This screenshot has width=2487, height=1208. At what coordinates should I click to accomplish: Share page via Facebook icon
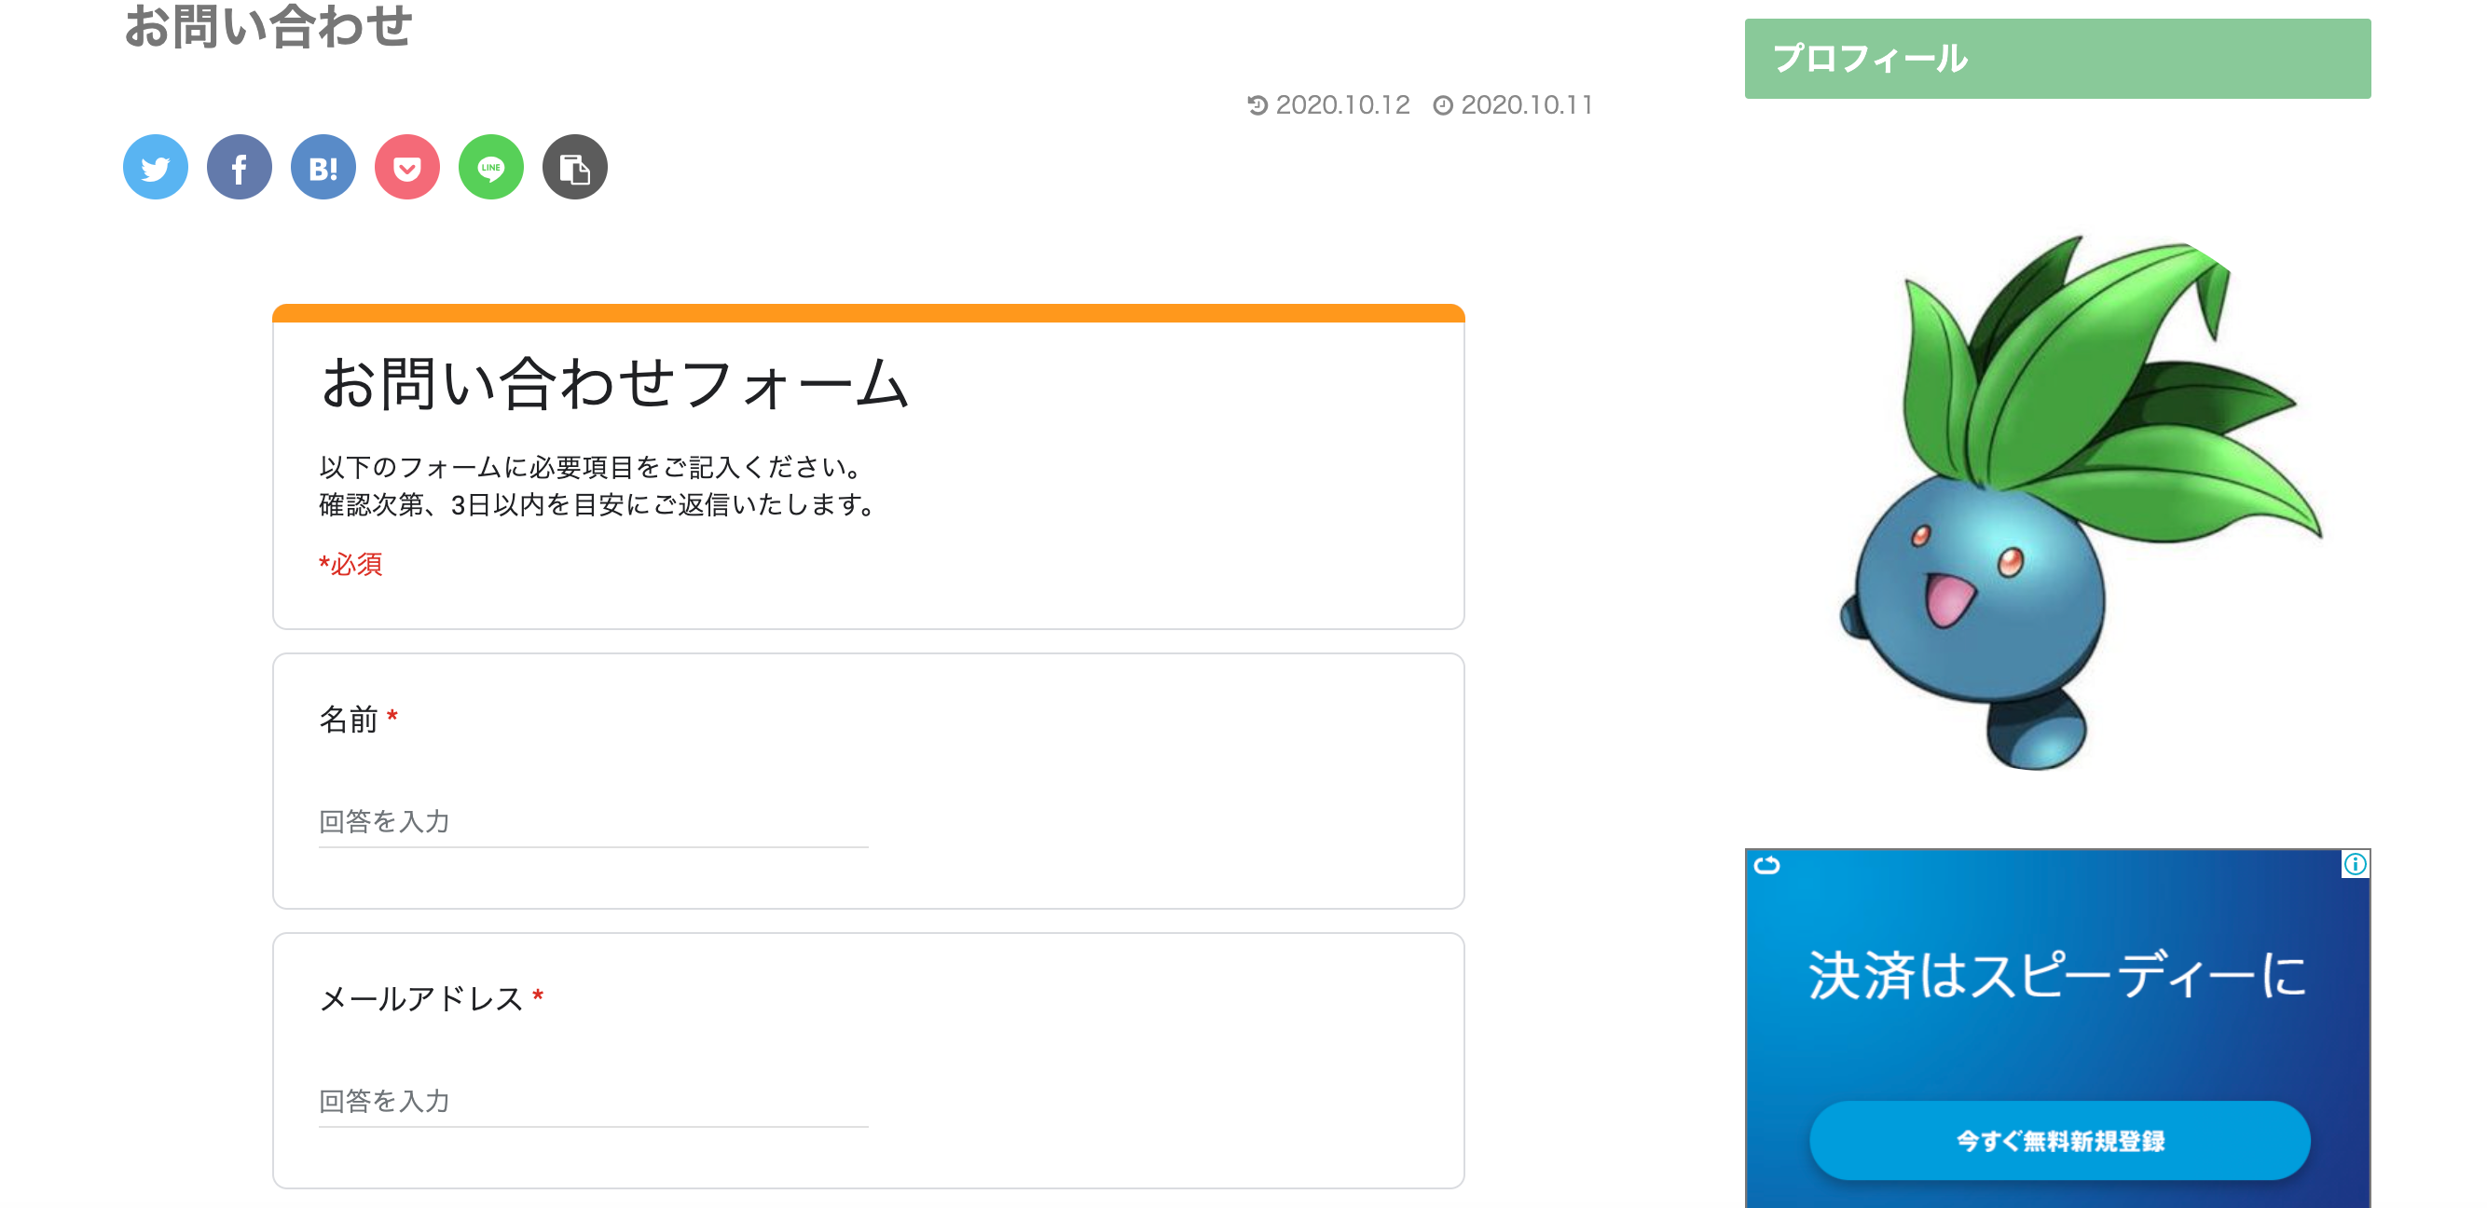240,167
